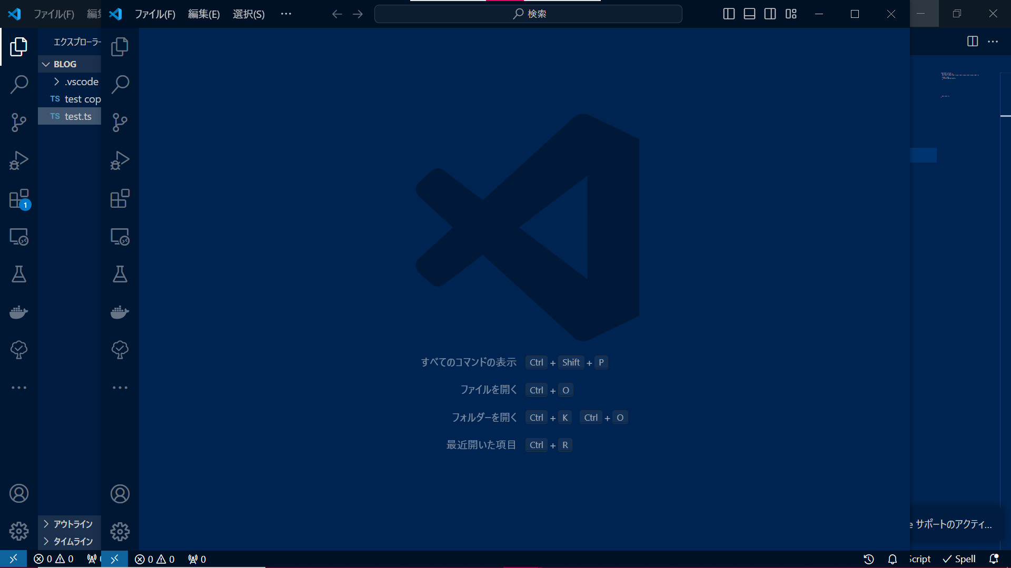Select Search icon in back window activity bar
The image size is (1011, 568).
point(18,84)
